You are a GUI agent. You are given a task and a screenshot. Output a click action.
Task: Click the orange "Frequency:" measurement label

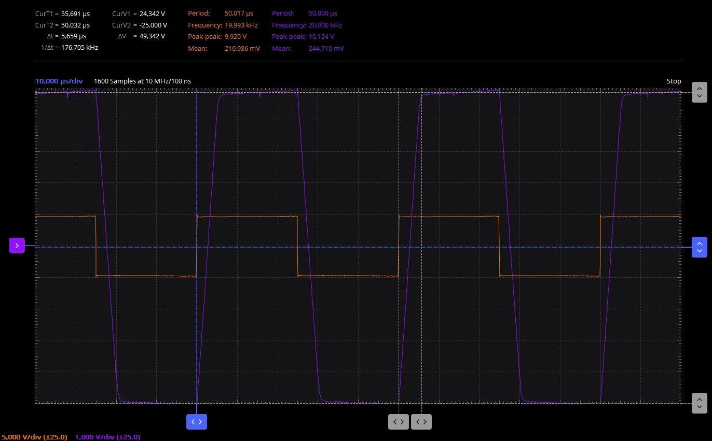tap(204, 25)
